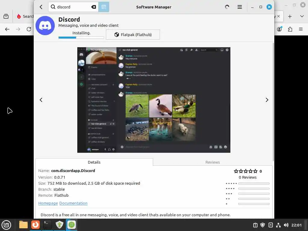This screenshot has width=308, height=231.
Task: Click the Installing progress bar
Action: pyautogui.click(x=81, y=38)
